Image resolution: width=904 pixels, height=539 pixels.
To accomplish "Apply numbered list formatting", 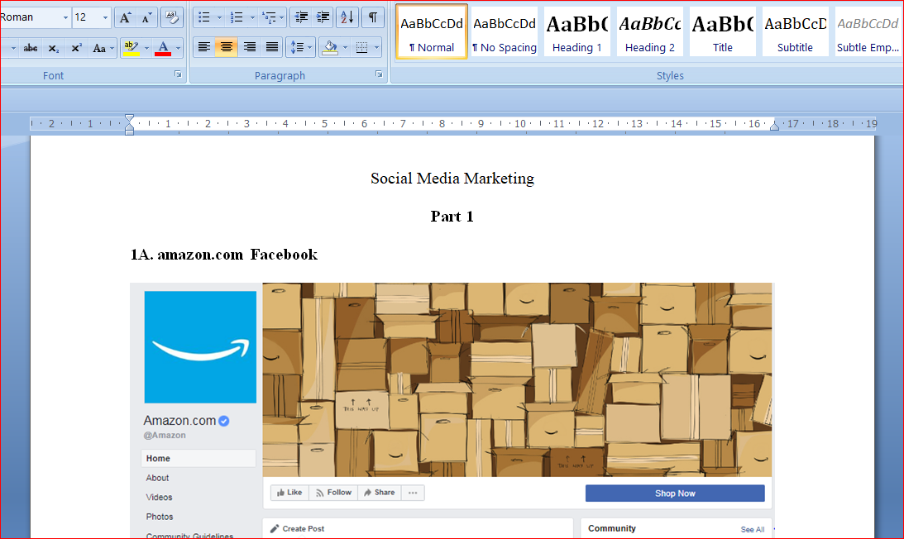I will [x=237, y=18].
